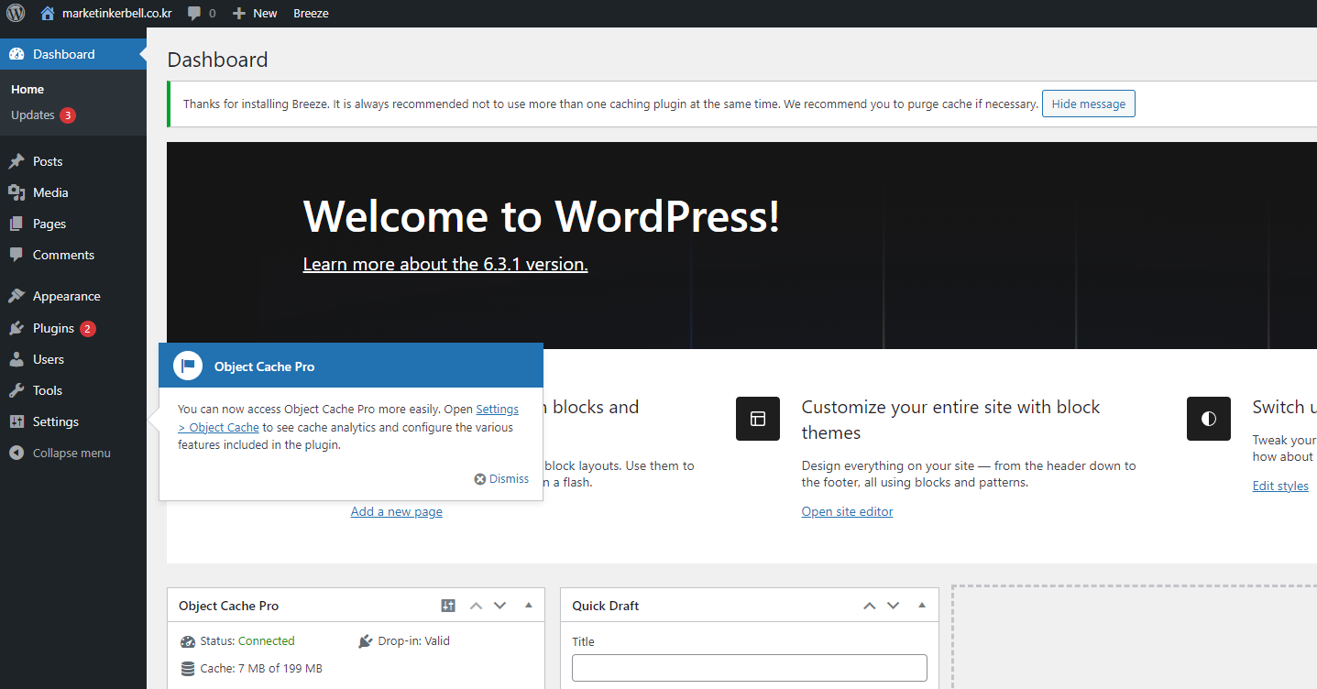
Task: Open the Tools menu
Action: click(73, 390)
